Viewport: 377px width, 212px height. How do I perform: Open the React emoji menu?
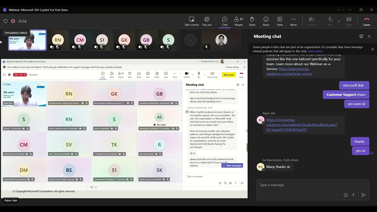coord(266,21)
